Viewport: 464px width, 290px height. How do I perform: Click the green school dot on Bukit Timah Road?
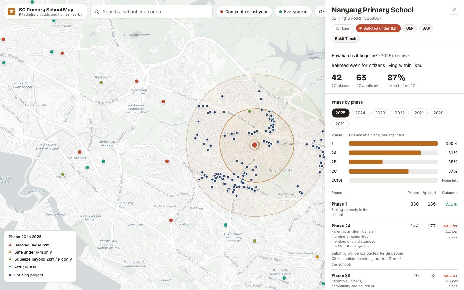pyautogui.click(x=250, y=111)
